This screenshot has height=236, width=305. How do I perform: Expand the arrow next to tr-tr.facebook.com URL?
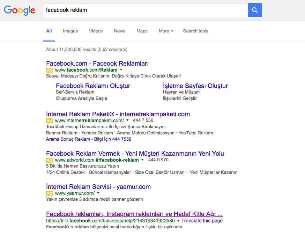click(x=178, y=221)
